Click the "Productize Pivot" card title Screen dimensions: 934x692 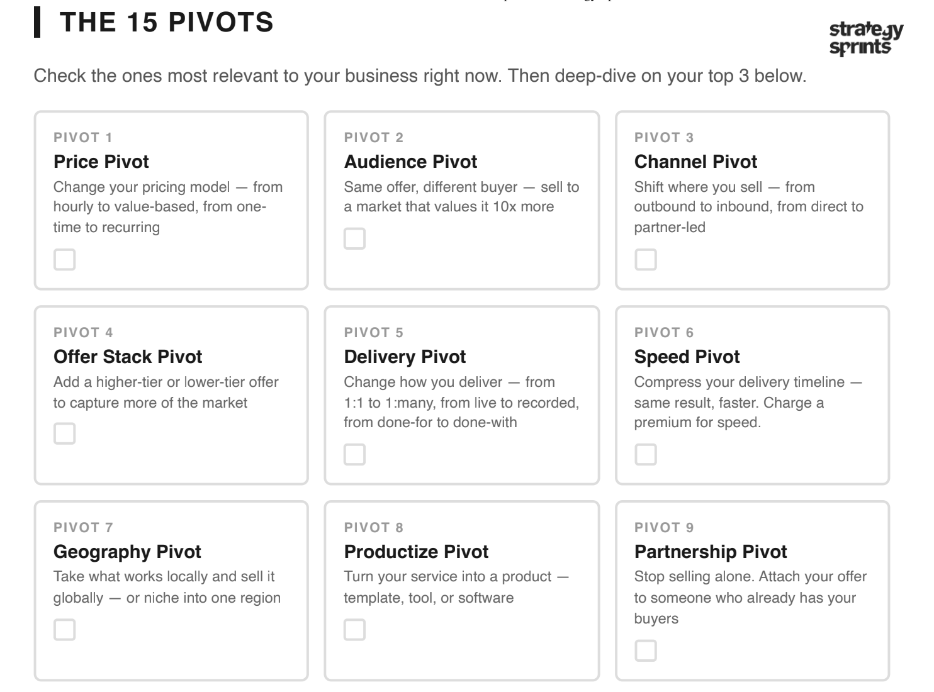[416, 552]
